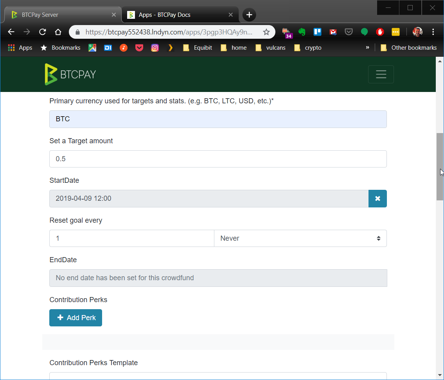Click the Contribution Perks label
Image resolution: width=444 pixels, height=380 pixels.
point(78,300)
